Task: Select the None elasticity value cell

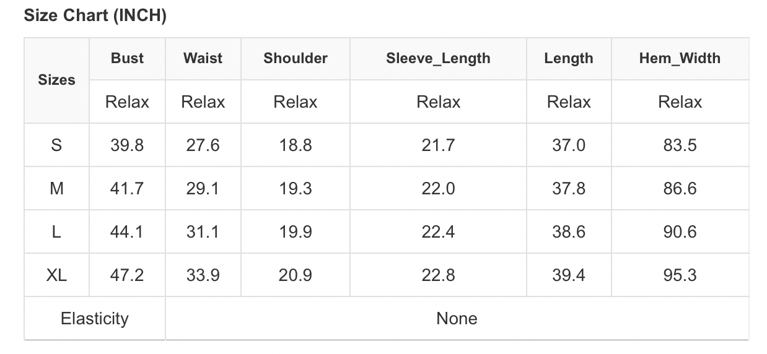Action: pyautogui.click(x=457, y=319)
